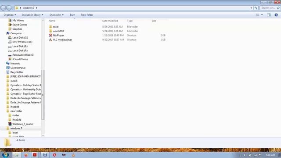Open Include in library dropdown
The width and height of the screenshot is (281, 158).
point(32,15)
